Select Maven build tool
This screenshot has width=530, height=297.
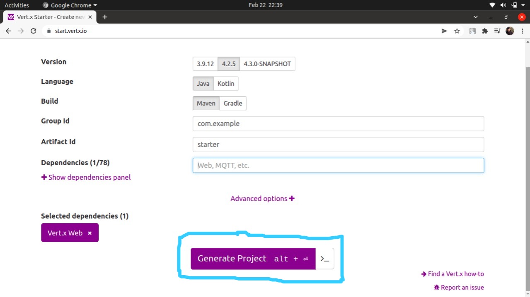click(206, 103)
